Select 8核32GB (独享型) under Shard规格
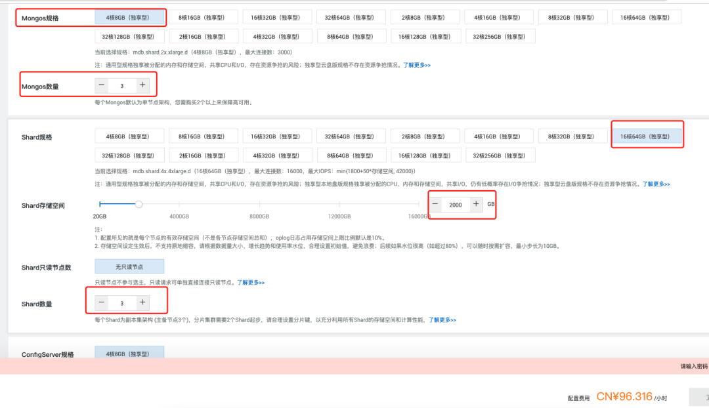The image size is (709, 408). click(x=572, y=136)
